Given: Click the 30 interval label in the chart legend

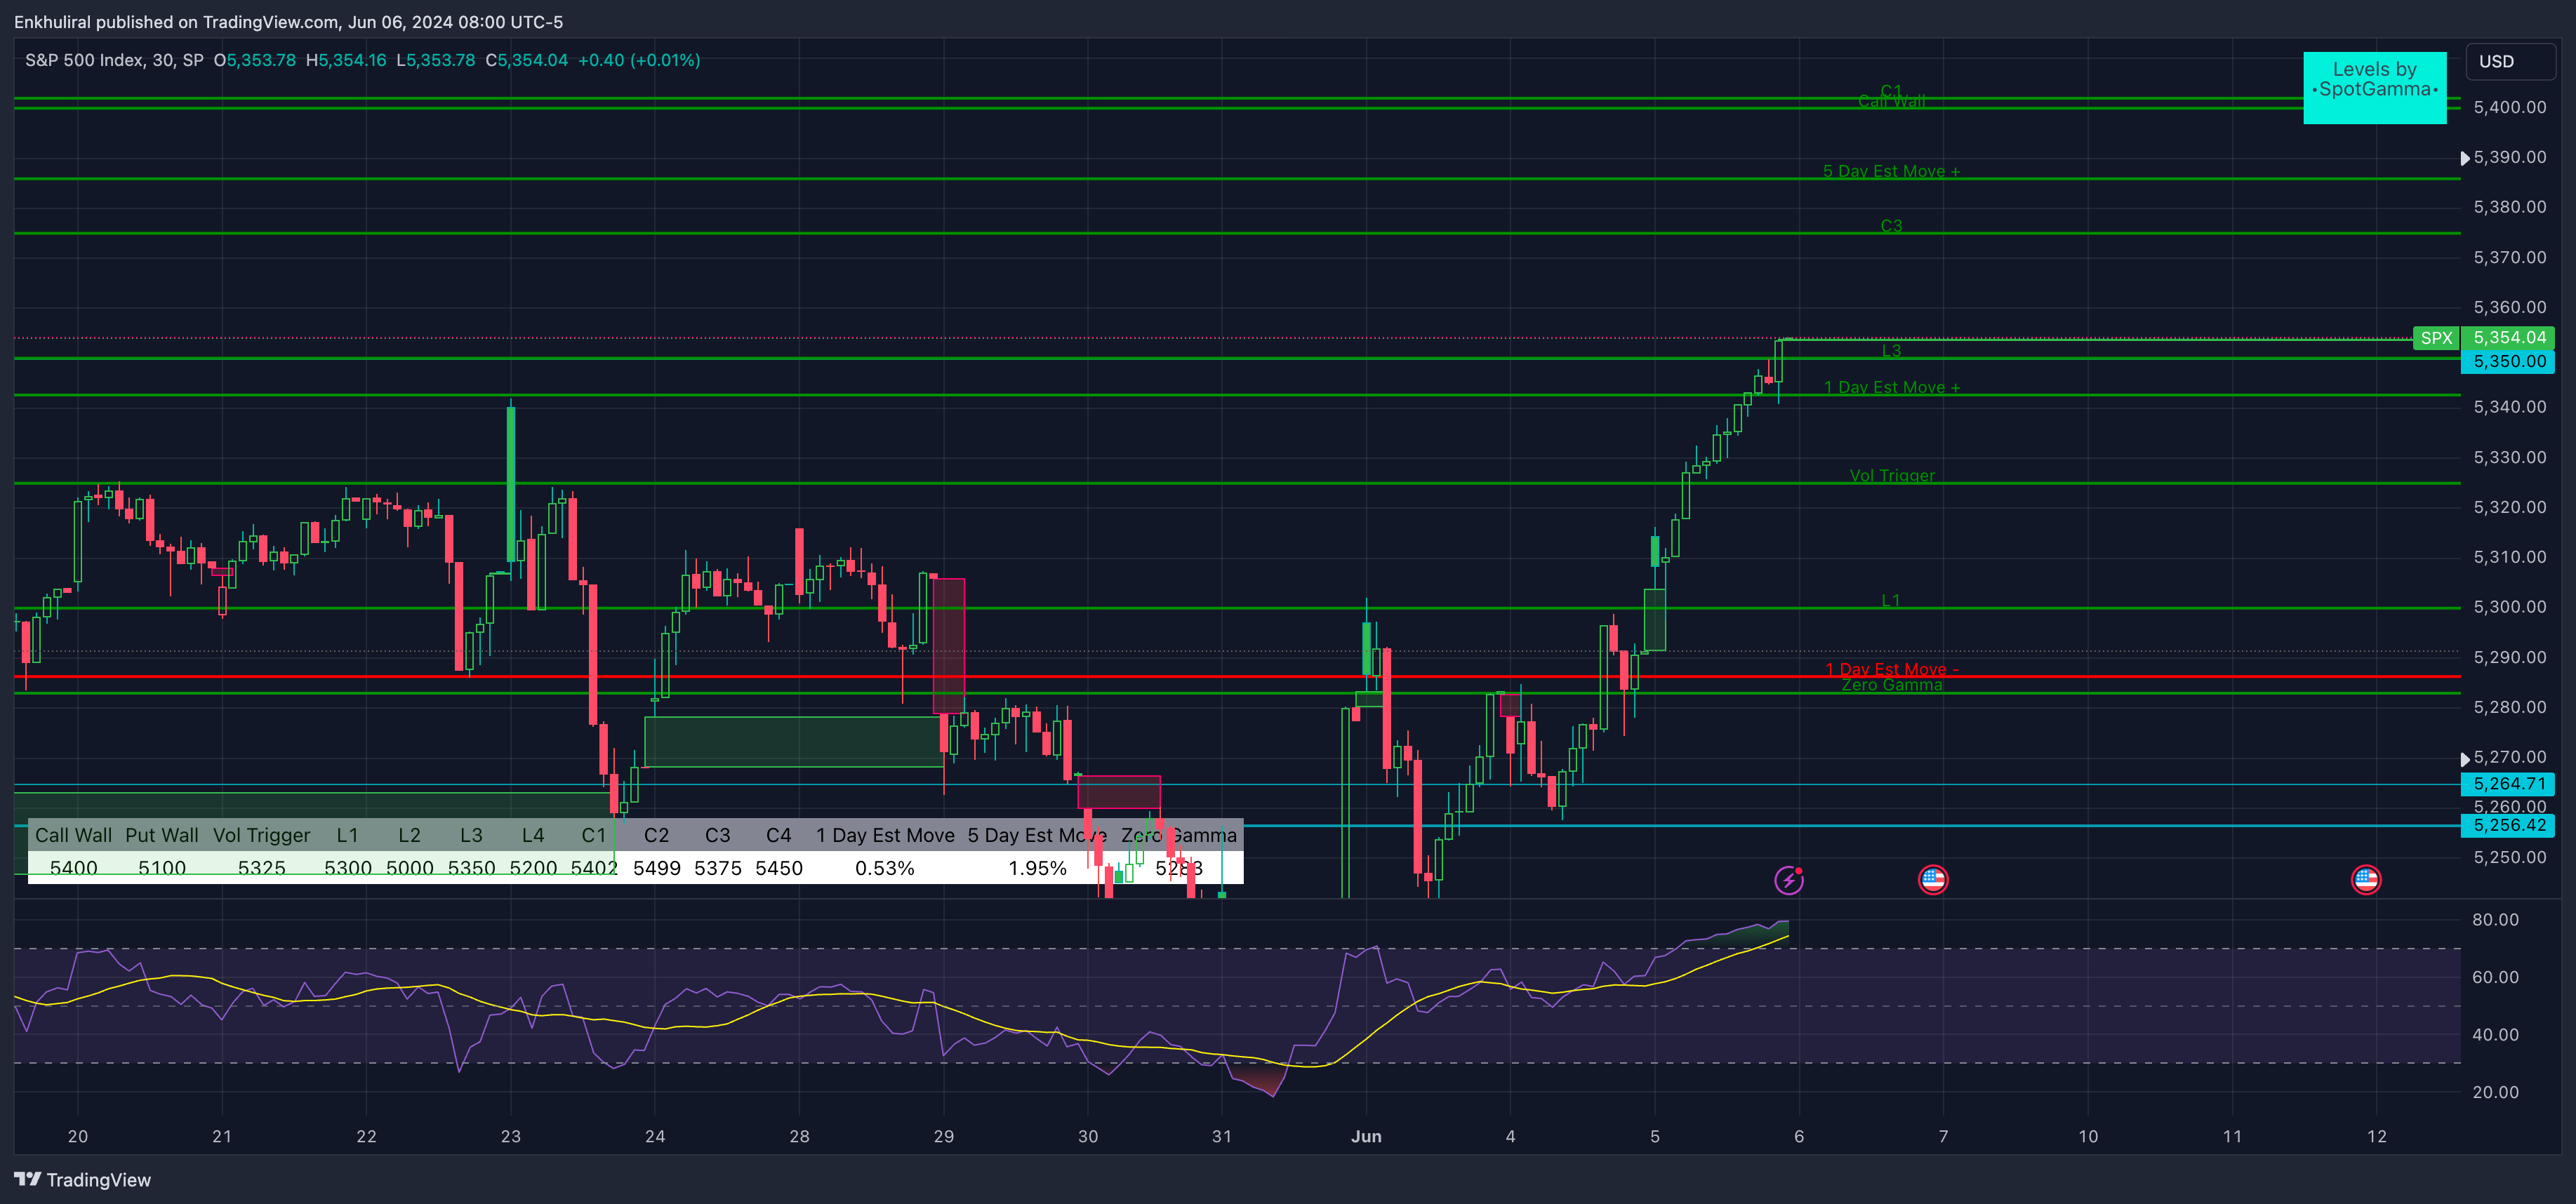Looking at the screenshot, I should click(161, 60).
